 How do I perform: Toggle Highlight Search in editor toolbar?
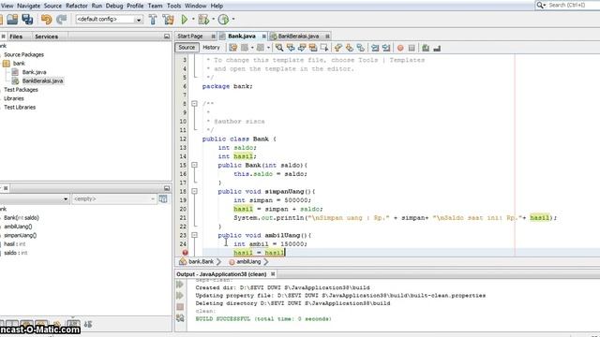point(313,48)
